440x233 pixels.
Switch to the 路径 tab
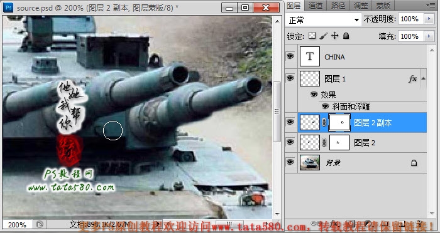click(338, 5)
